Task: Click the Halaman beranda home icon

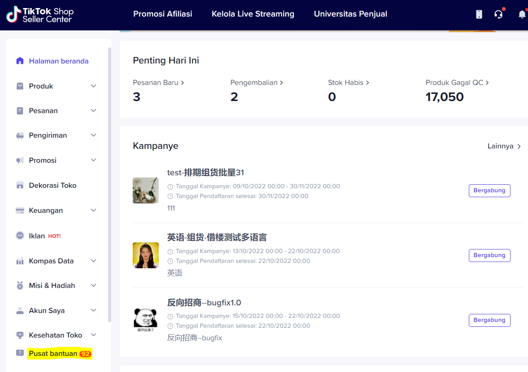Action: pos(20,61)
